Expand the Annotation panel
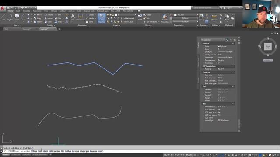Image resolution: width=280 pixels, height=157 pixels. [x=83, y=25]
